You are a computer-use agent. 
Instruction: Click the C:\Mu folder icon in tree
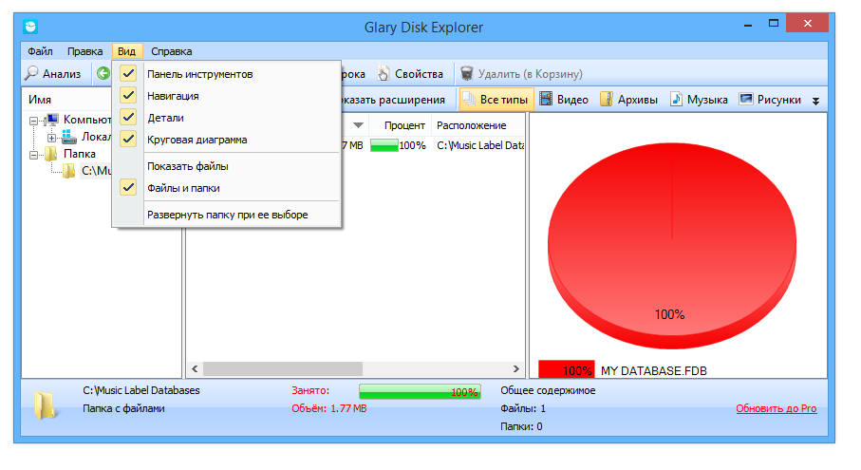pyautogui.click(x=69, y=171)
